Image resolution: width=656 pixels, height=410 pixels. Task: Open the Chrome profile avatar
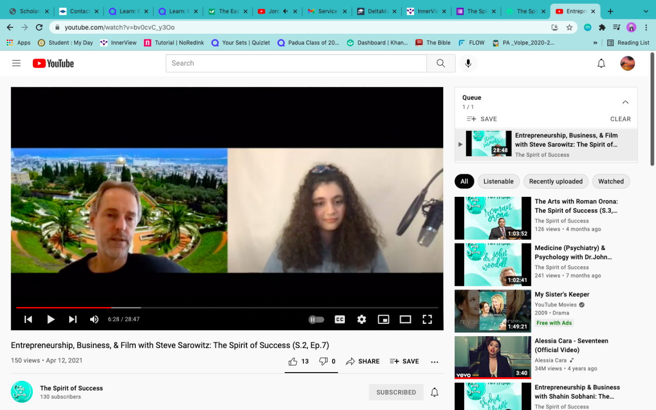tap(631, 27)
